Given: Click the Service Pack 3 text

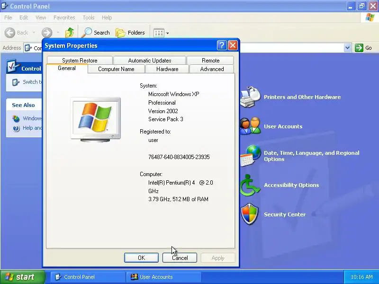Looking at the screenshot, I should (x=165, y=119).
